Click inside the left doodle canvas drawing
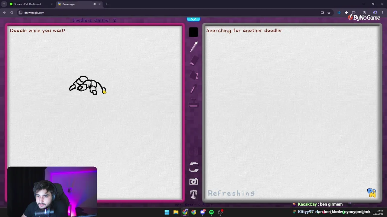 [x=88, y=85]
